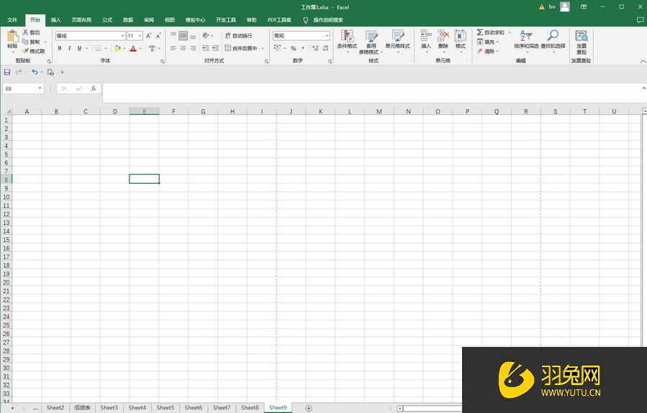The image size is (647, 413).
Task: Click the AutoSum (自动求和) button
Action: (x=490, y=32)
